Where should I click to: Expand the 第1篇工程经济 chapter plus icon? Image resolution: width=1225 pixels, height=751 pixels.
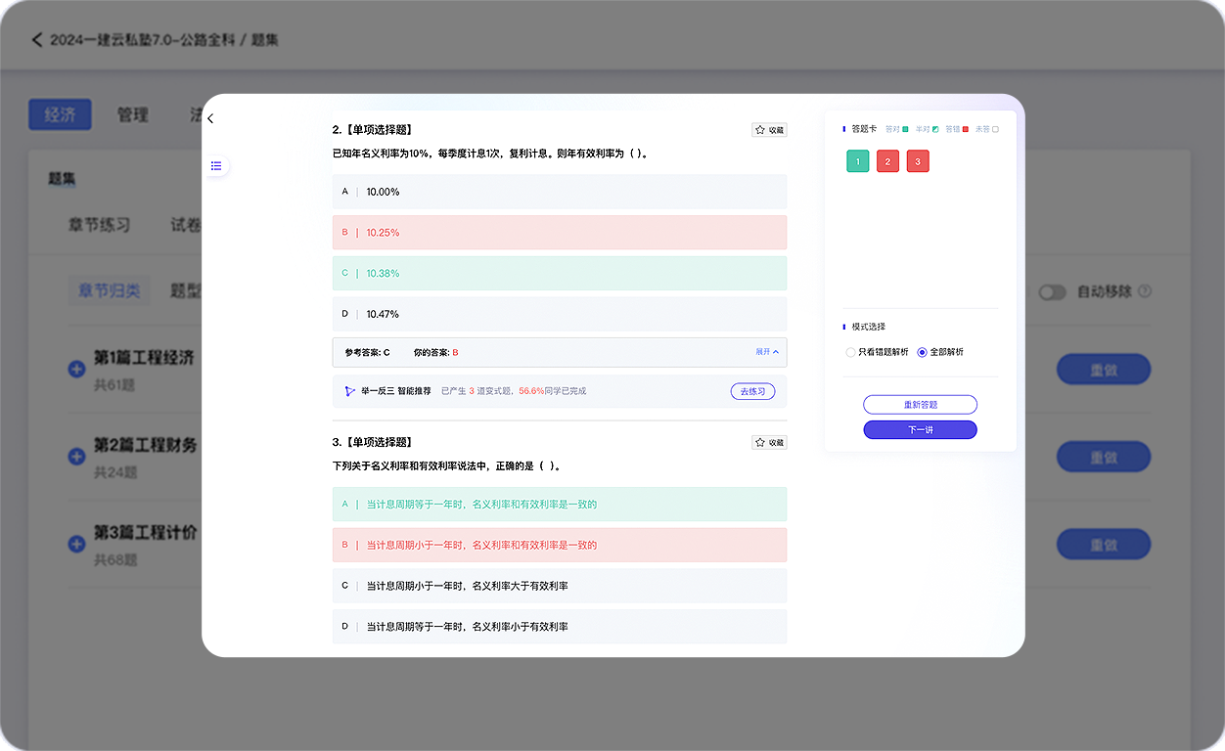pos(76,370)
